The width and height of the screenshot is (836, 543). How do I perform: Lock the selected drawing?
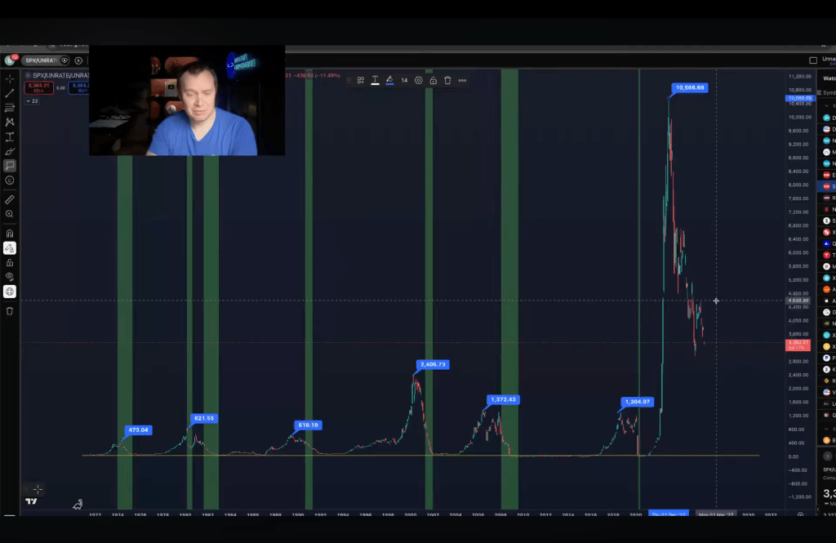point(433,81)
